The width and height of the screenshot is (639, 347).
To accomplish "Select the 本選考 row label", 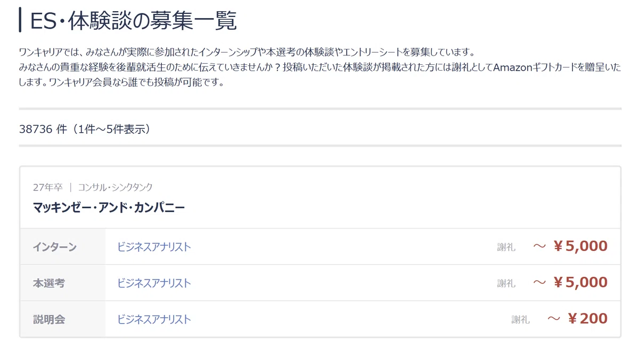I will pos(48,283).
